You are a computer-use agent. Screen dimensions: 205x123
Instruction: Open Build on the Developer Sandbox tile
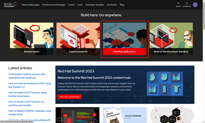pyautogui.click(x=171, y=39)
